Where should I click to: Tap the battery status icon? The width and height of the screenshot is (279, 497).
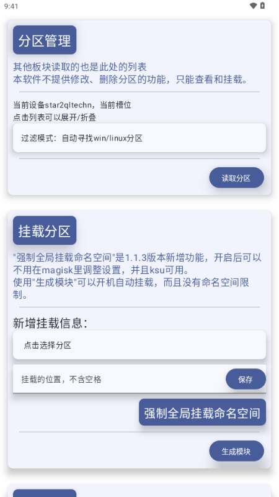[262, 6]
